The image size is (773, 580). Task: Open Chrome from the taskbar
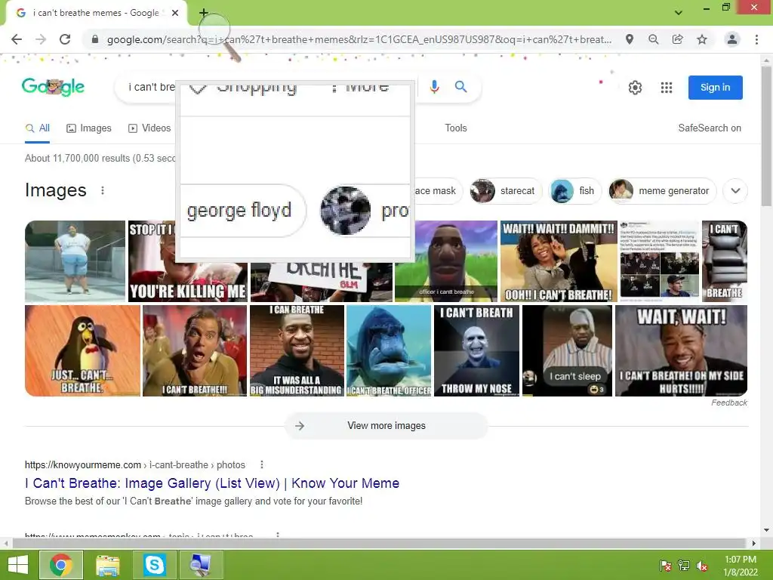(60, 565)
